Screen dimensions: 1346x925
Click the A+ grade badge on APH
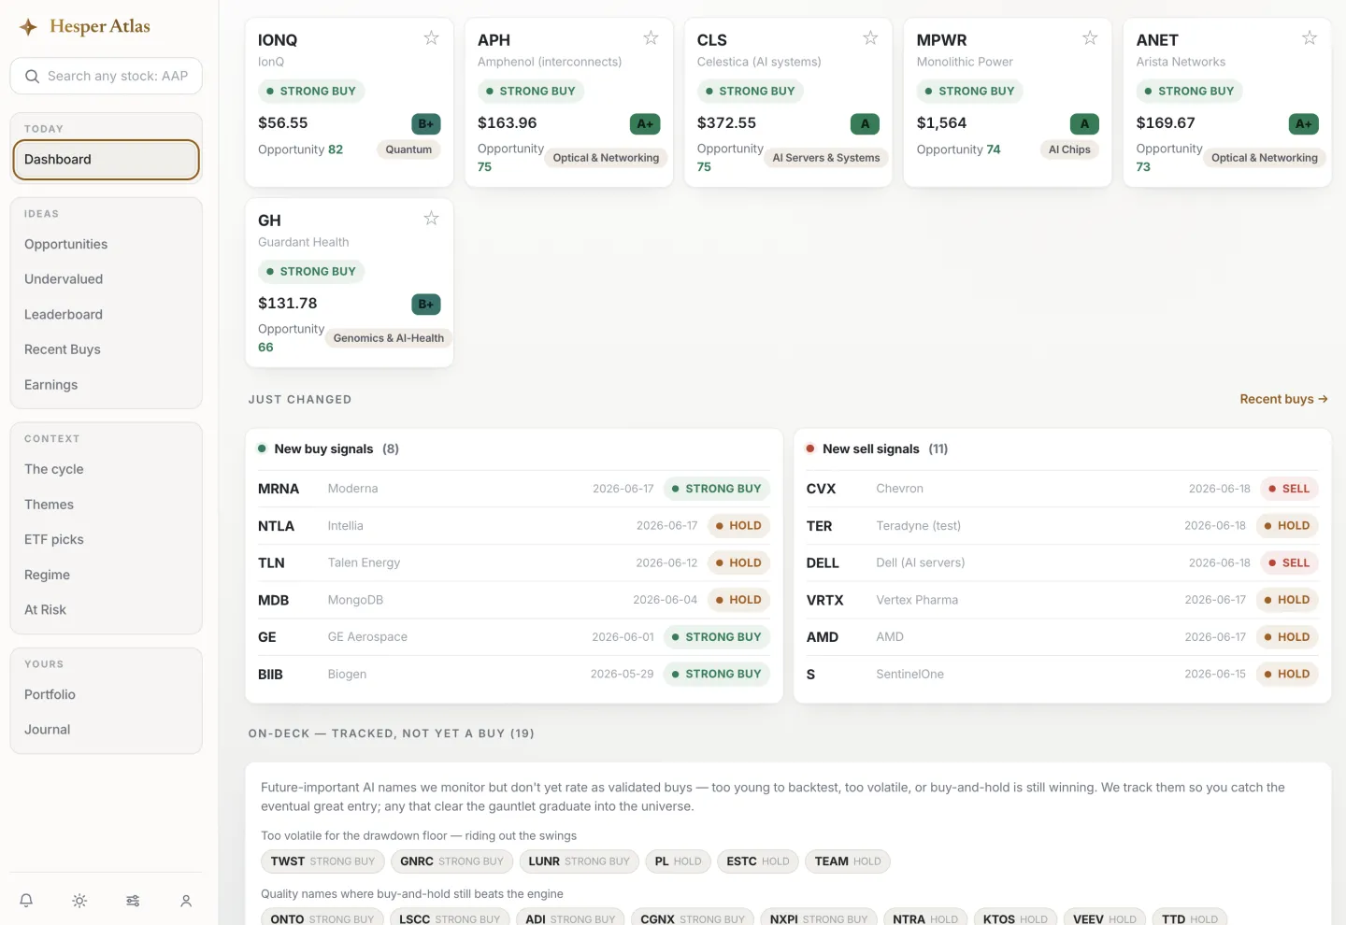645,123
